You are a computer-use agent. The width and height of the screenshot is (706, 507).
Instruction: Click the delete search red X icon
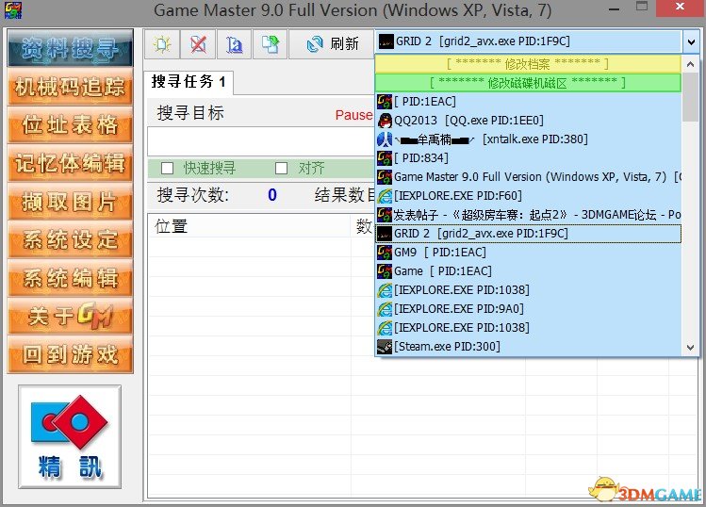[198, 44]
